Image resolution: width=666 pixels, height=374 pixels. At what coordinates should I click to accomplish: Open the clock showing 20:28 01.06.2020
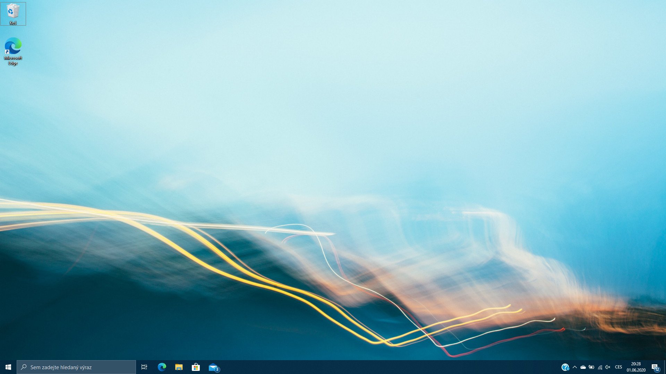(x=636, y=367)
